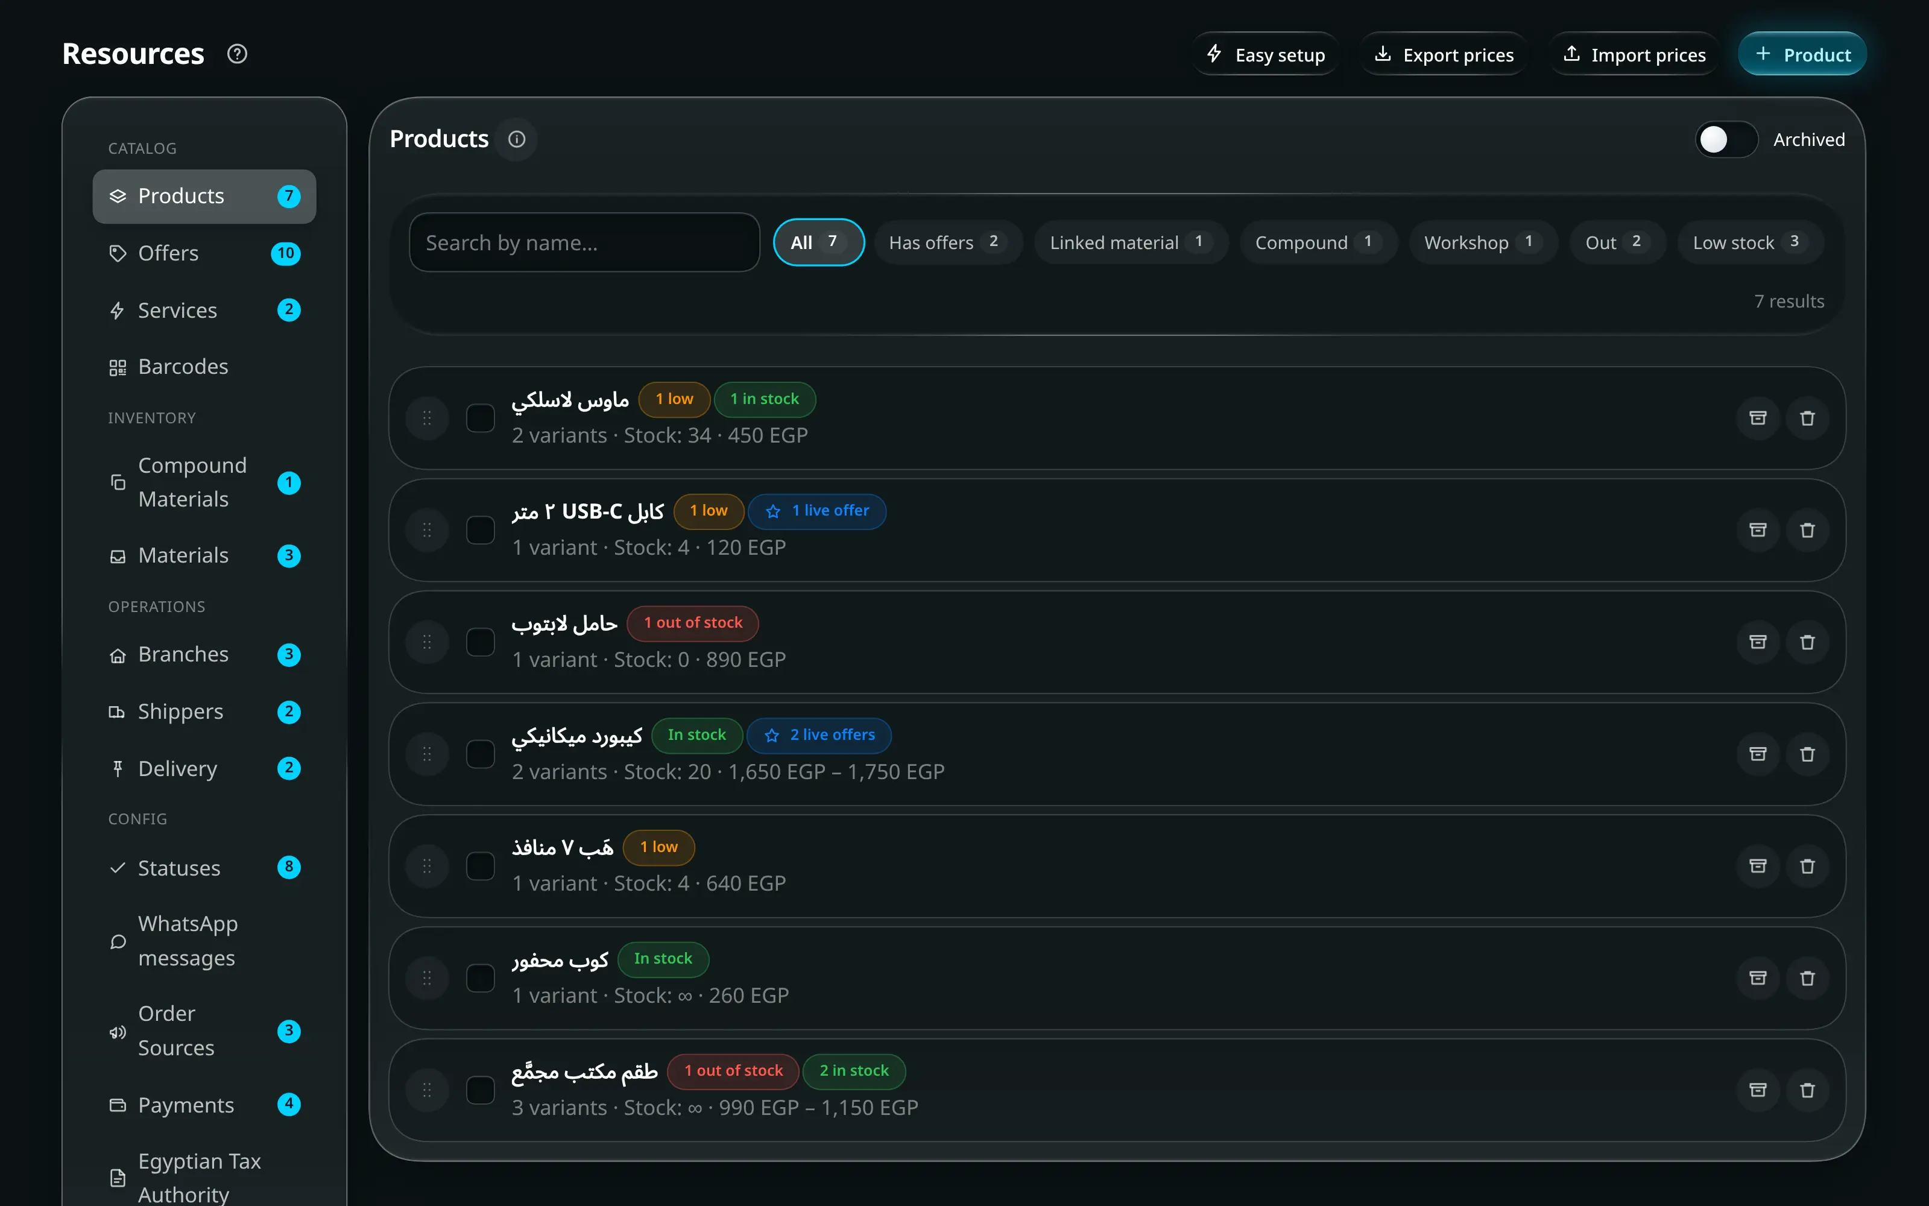1929x1206 pixels.
Task: Open Offers in the sidebar
Action: [204, 254]
